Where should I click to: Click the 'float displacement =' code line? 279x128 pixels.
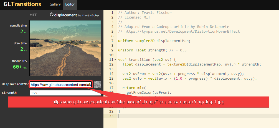192,64
